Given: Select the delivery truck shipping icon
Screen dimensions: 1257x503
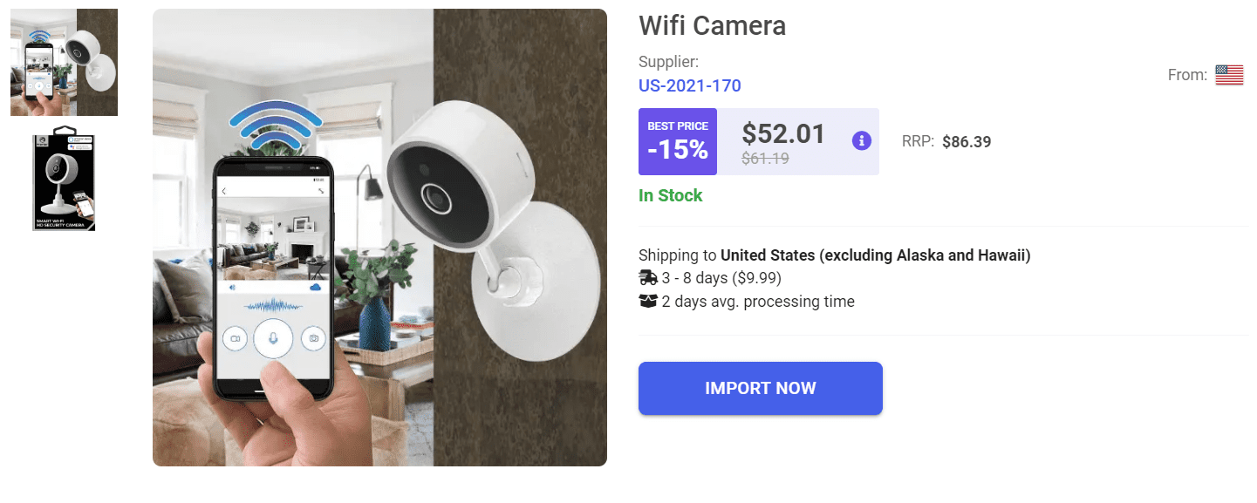Looking at the screenshot, I should point(646,277).
